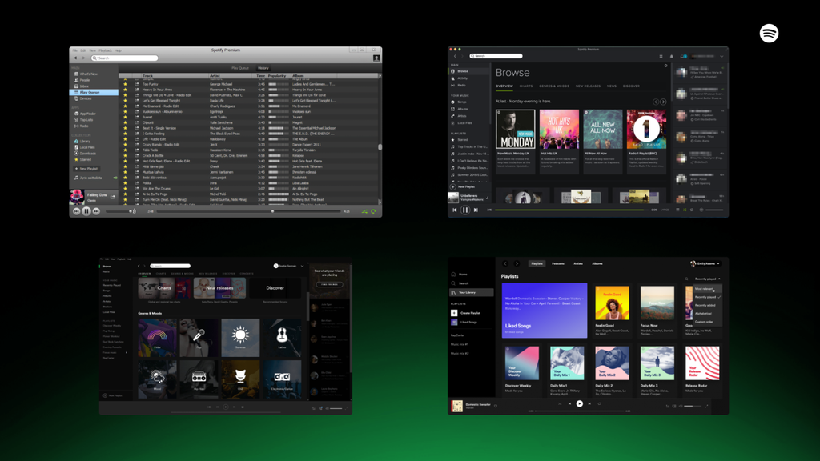
Task: Open the notifications bell icon
Action: [671, 56]
